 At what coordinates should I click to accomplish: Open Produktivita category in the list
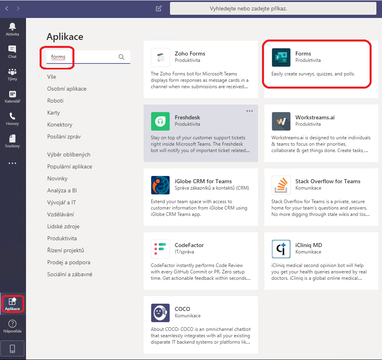[x=62, y=238]
